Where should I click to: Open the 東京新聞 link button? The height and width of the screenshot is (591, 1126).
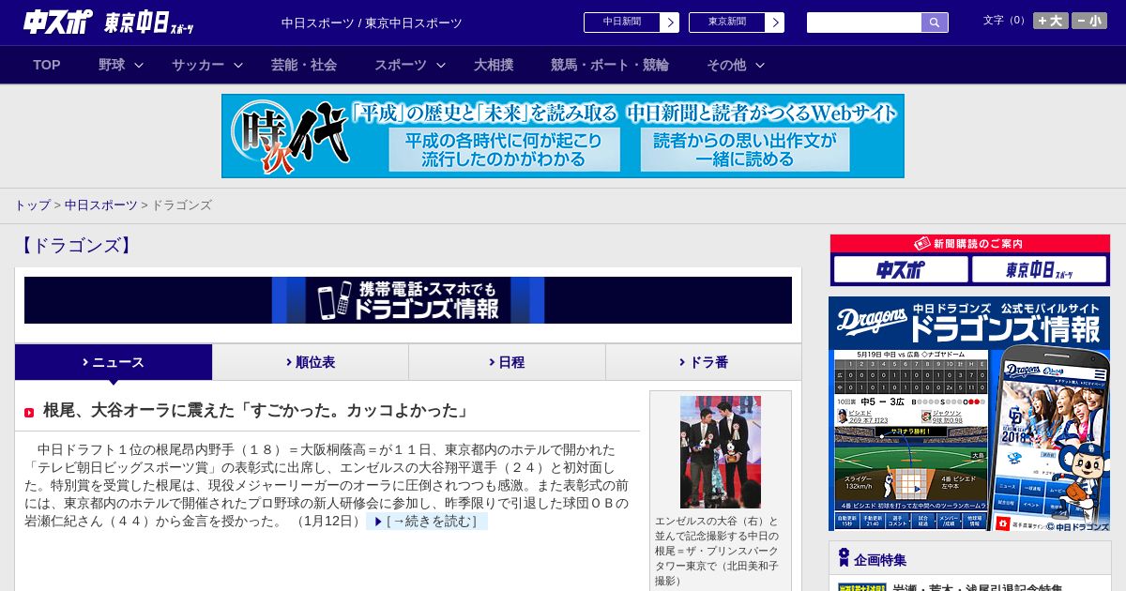(726, 23)
